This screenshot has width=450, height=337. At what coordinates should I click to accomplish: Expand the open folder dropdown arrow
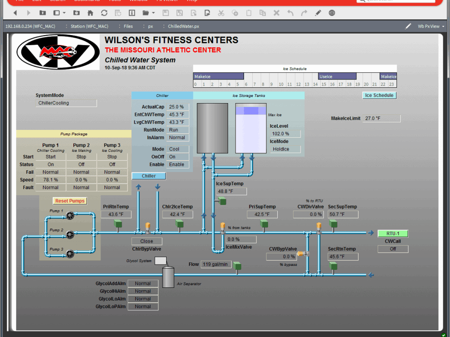(153, 13)
